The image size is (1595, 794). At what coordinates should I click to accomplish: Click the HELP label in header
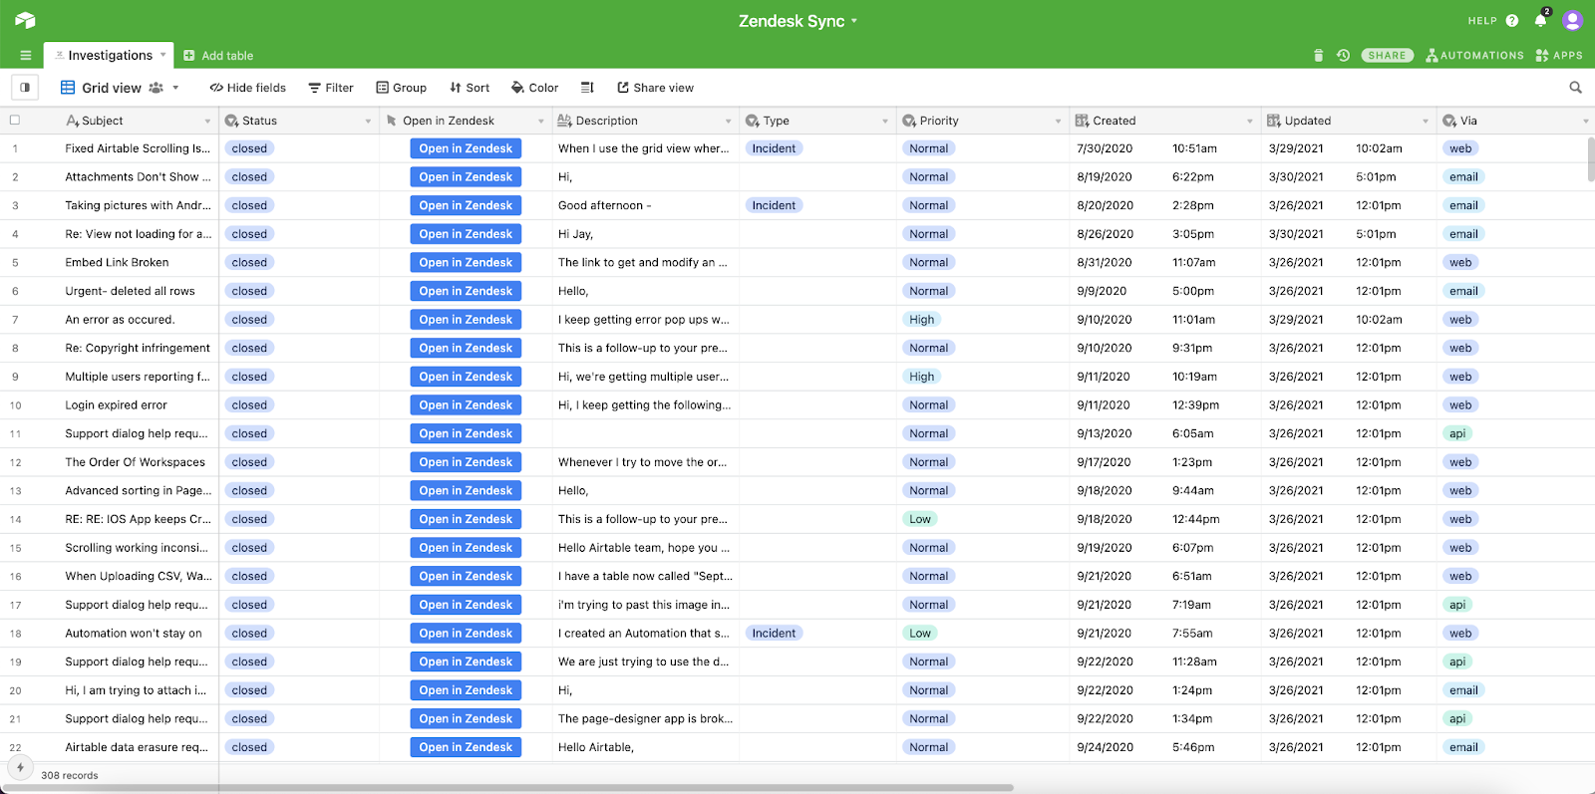click(1482, 21)
